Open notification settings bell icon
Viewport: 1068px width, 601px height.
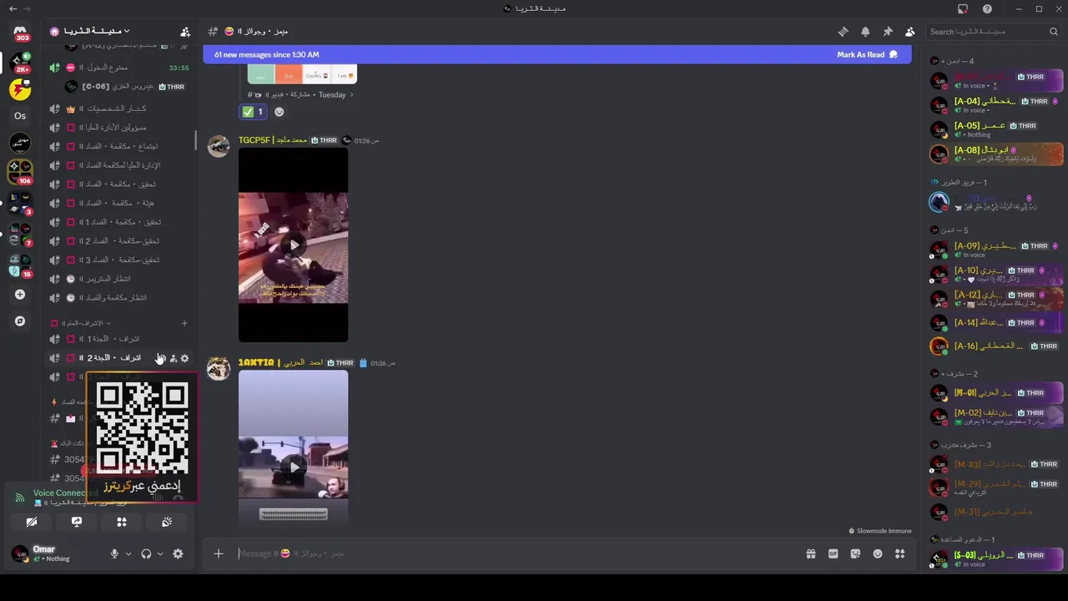[865, 32]
